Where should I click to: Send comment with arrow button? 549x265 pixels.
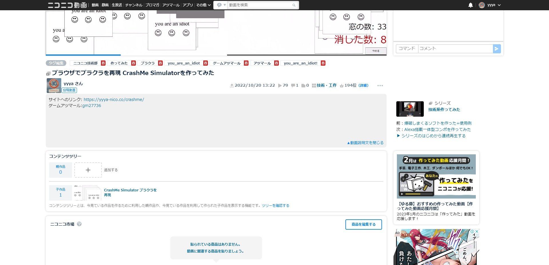(497, 48)
